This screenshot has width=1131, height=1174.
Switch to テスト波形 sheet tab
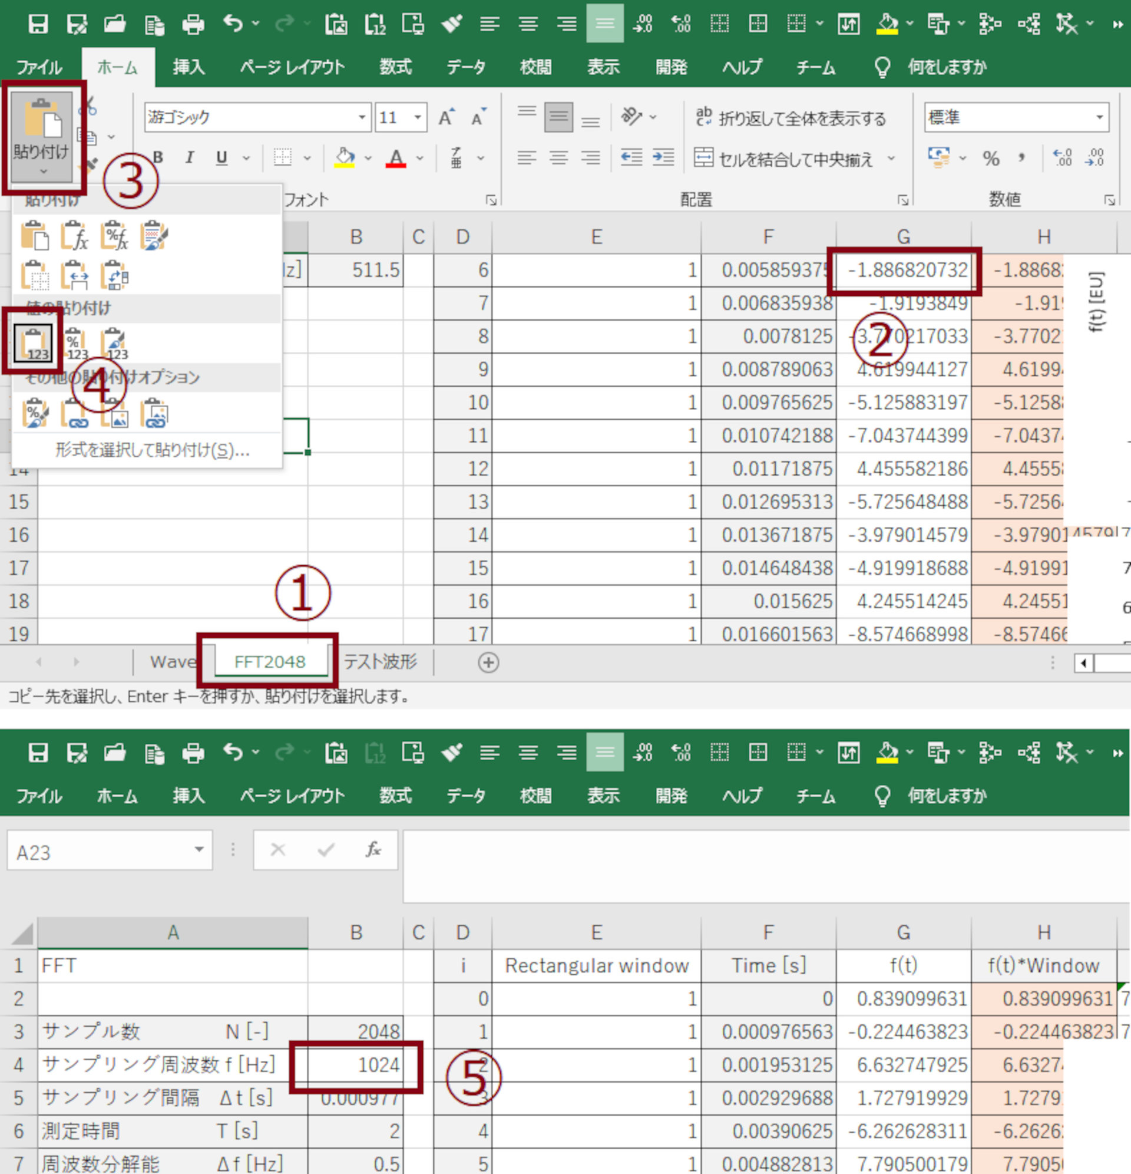380,662
